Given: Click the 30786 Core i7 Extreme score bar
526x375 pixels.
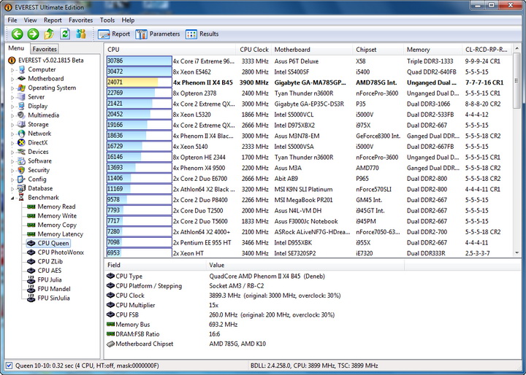Looking at the screenshot, I should pyautogui.click(x=140, y=61).
